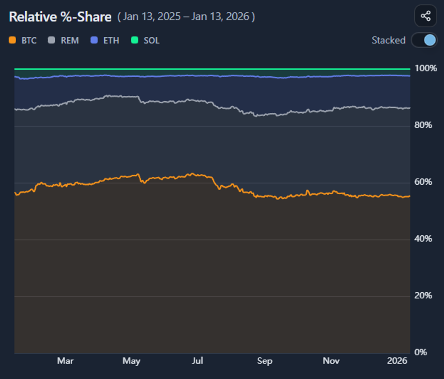Image resolution: width=444 pixels, height=379 pixels.
Task: Click the Relative %-Share title
Action: tap(60, 17)
